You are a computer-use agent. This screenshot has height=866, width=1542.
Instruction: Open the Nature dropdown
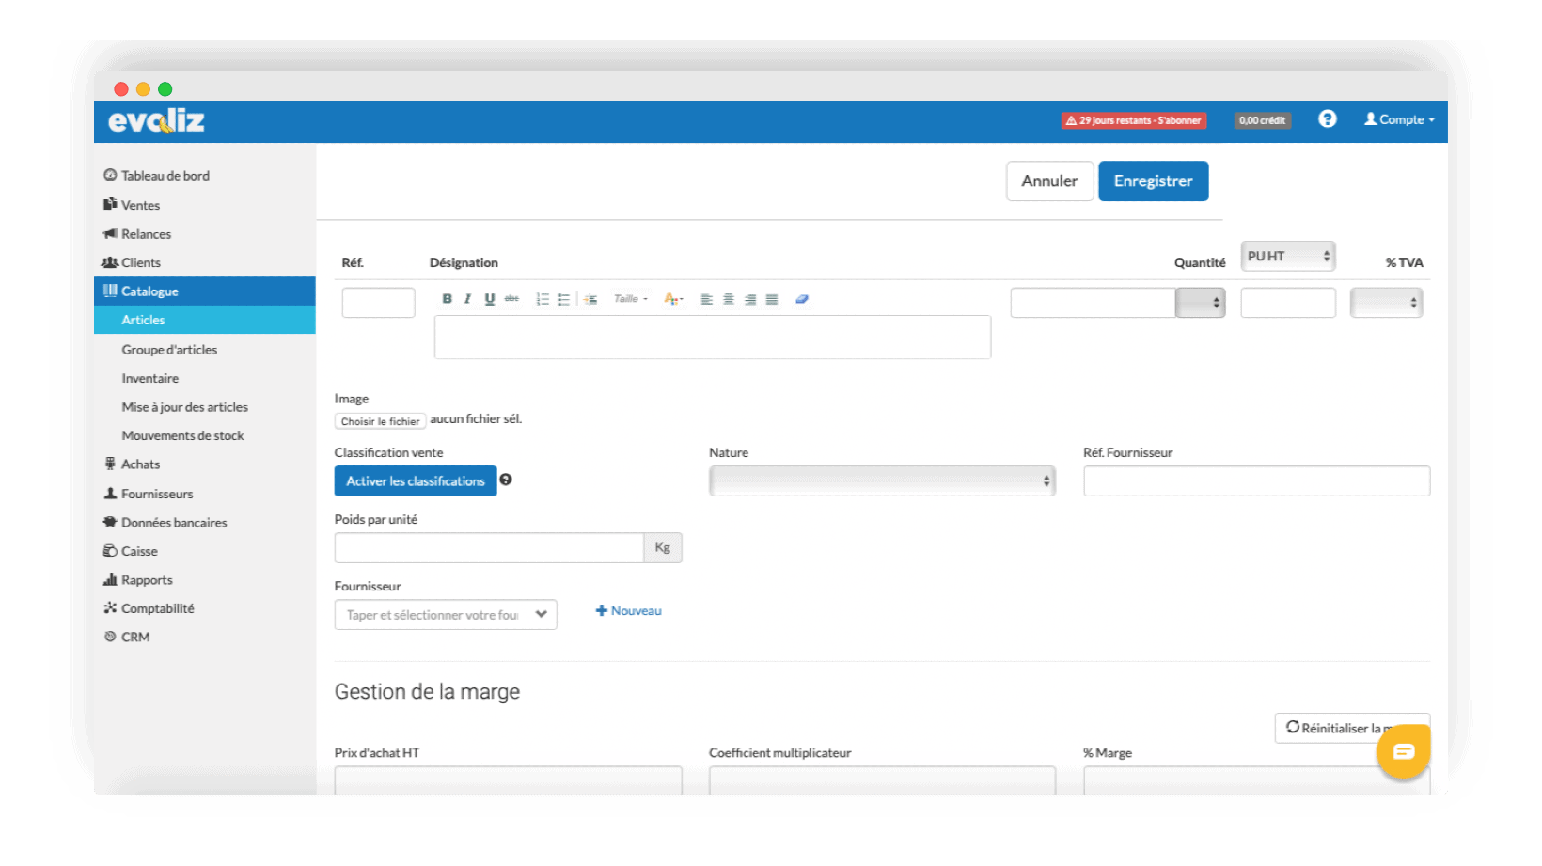[882, 481]
